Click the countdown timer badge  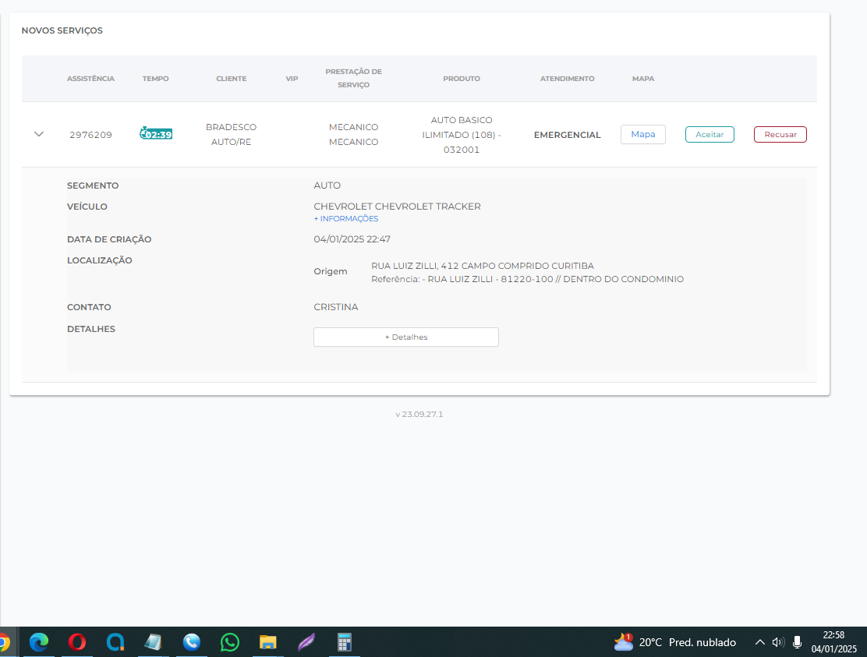pyautogui.click(x=156, y=134)
